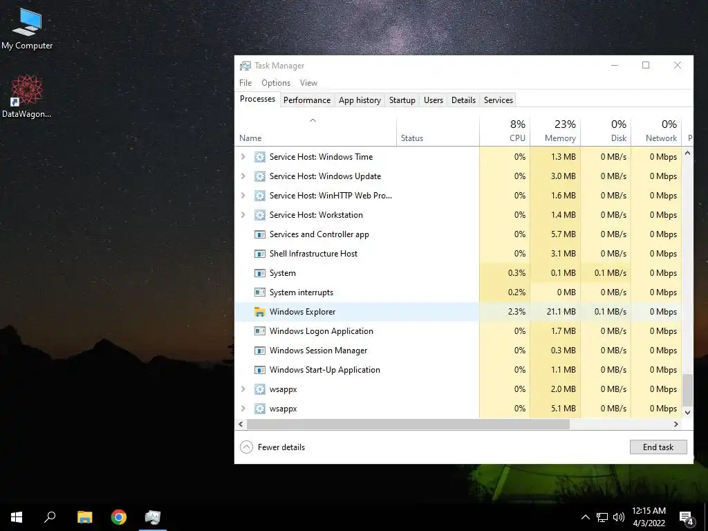
Task: Open the My Computer desktop icon
Action: (27, 28)
